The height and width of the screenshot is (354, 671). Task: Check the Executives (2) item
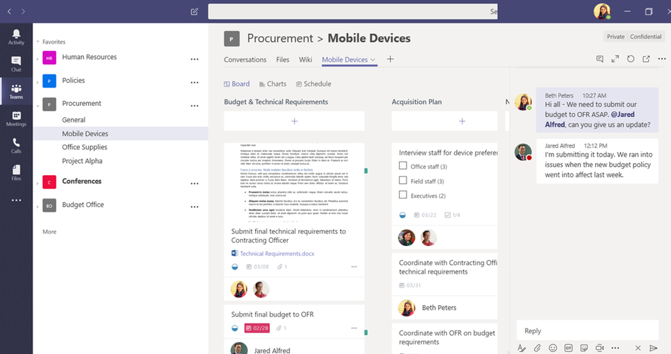[403, 194]
